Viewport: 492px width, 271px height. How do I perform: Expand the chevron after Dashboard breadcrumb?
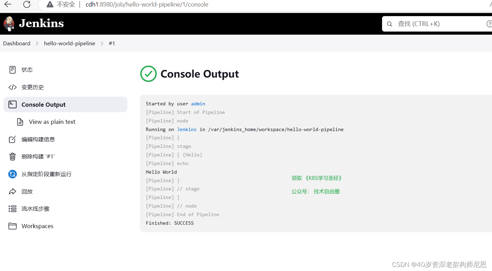click(x=37, y=43)
